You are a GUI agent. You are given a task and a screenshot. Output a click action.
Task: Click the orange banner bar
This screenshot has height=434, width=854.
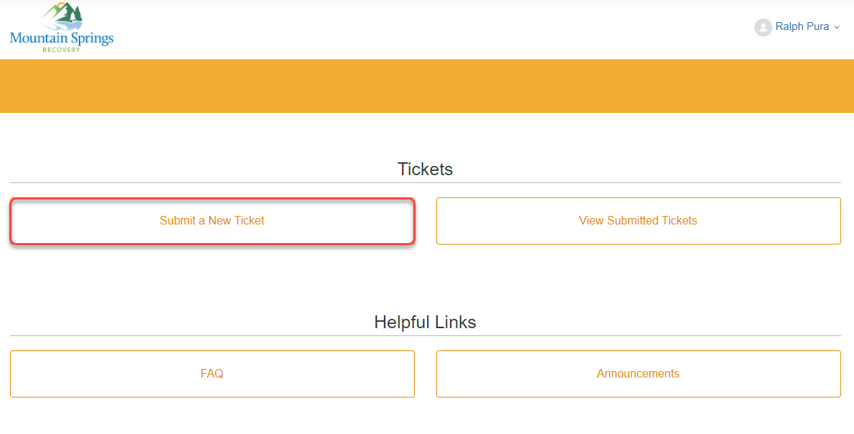pyautogui.click(x=427, y=86)
